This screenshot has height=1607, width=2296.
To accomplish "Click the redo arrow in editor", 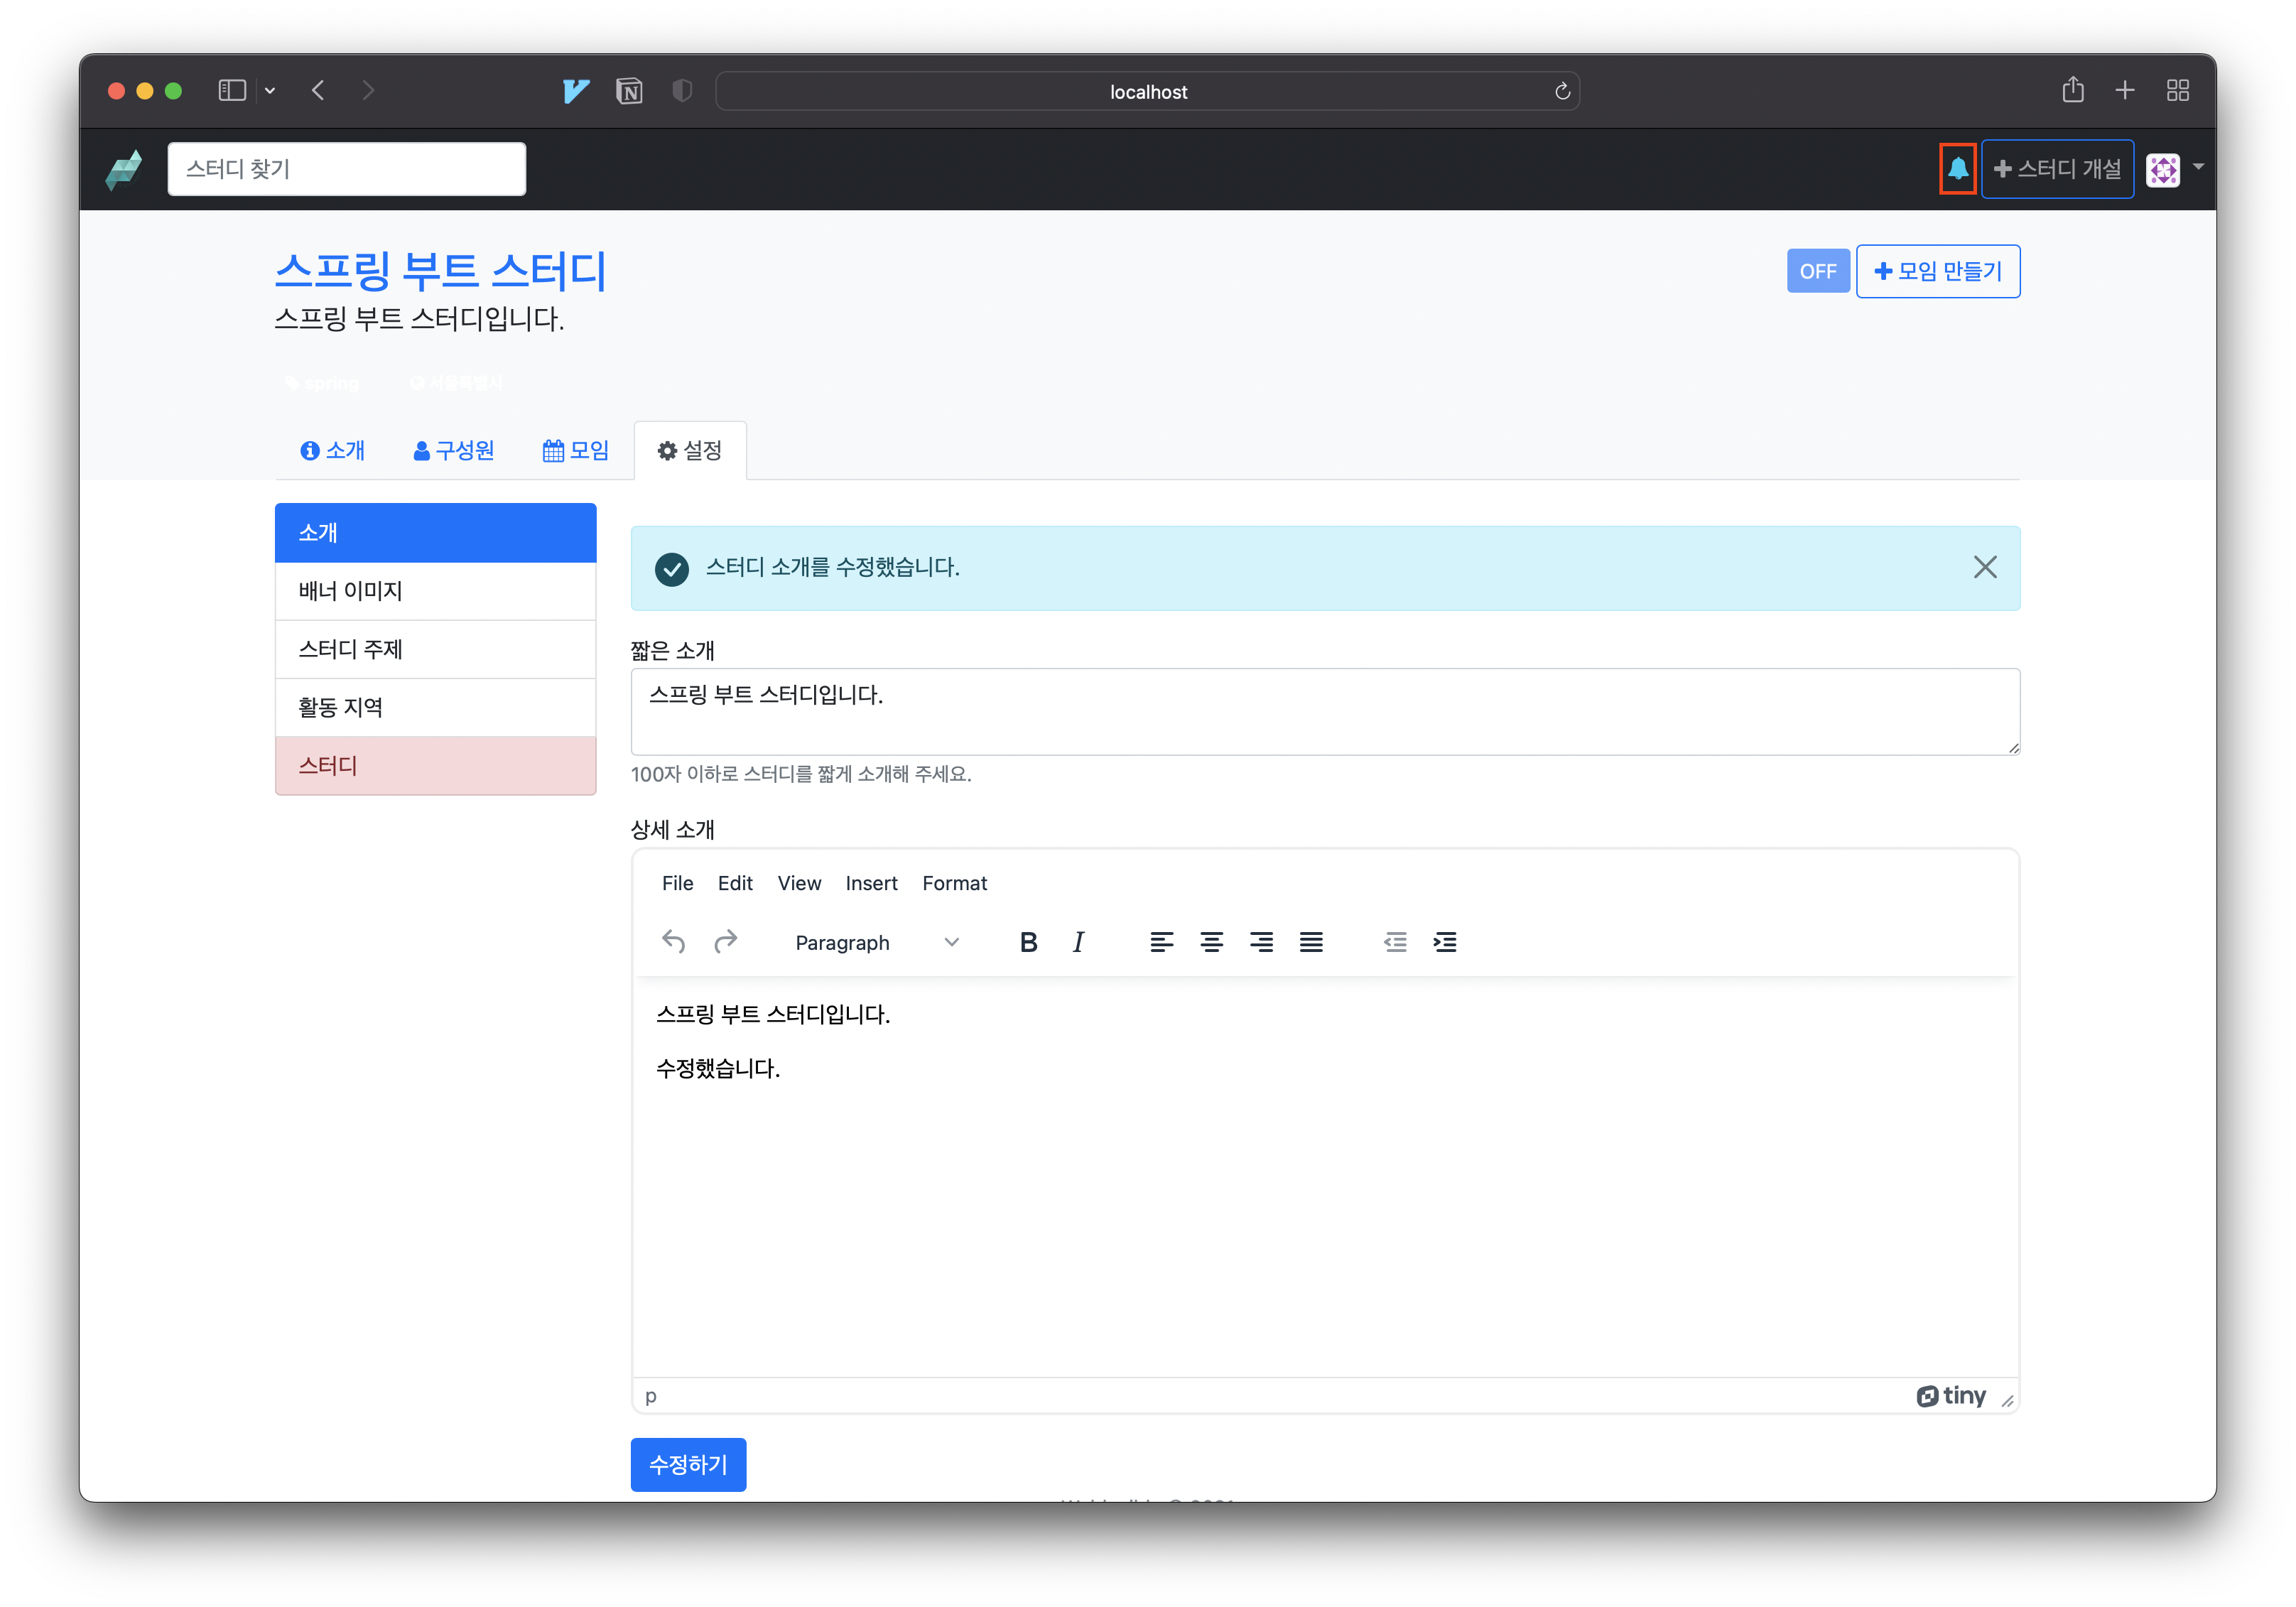I will [x=725, y=942].
